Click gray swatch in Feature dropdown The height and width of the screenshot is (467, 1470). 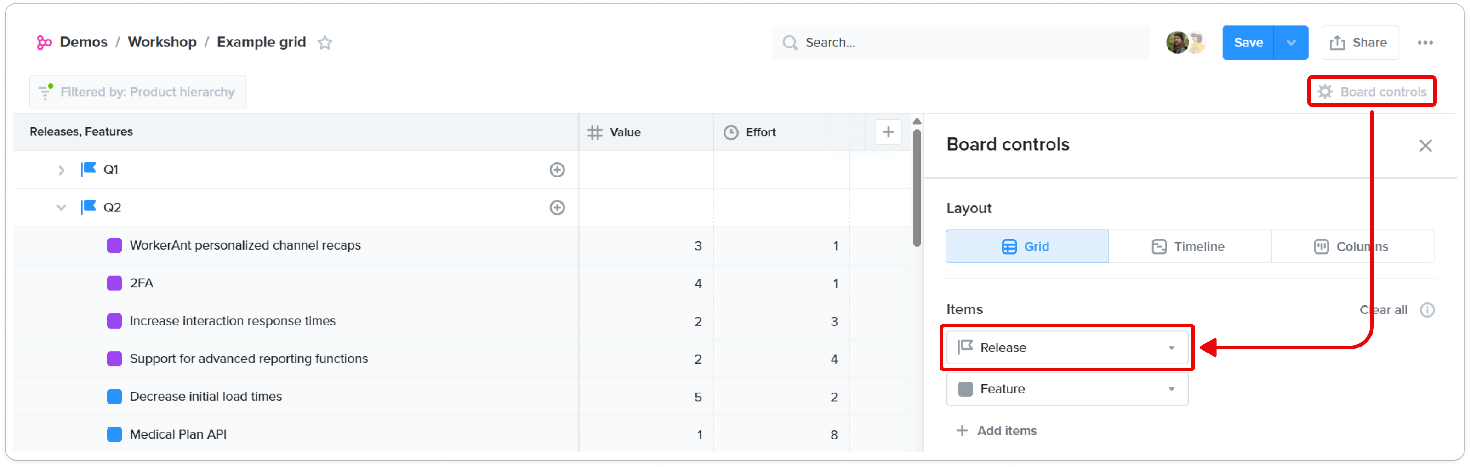pyautogui.click(x=965, y=389)
